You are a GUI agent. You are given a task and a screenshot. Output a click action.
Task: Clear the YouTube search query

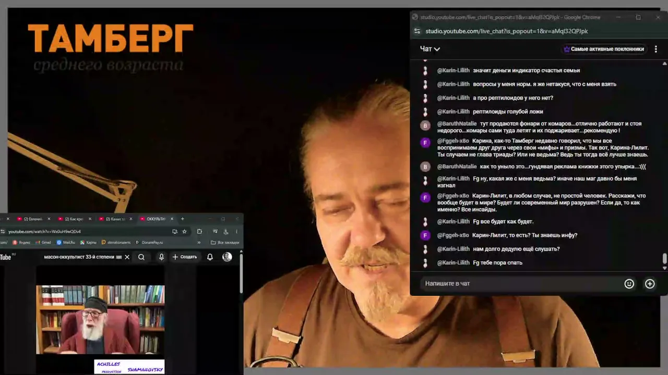click(x=127, y=257)
